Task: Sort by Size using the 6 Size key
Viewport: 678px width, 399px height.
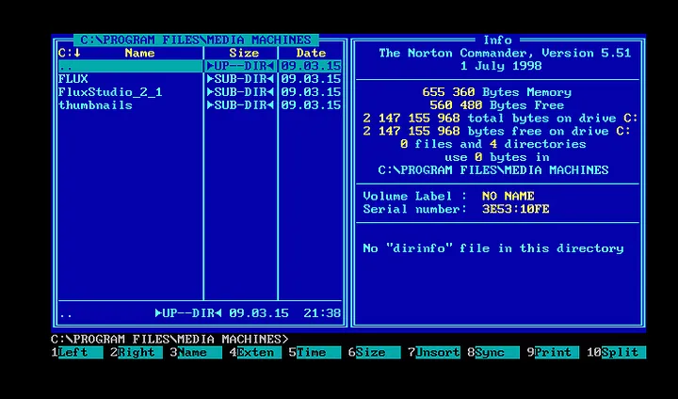Action: point(375,352)
